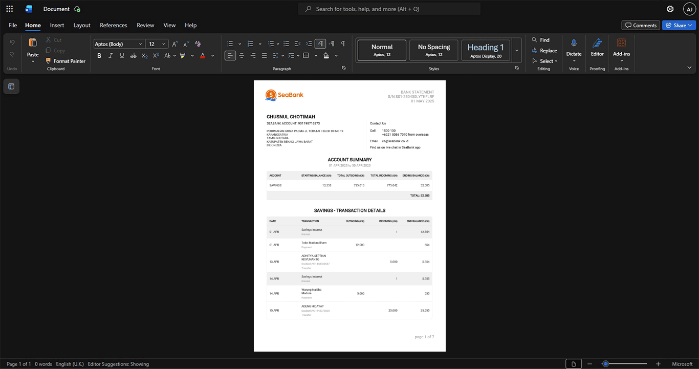Viewport: 699px width, 369px height.
Task: Apply the No Spacing style
Action: 434,50
